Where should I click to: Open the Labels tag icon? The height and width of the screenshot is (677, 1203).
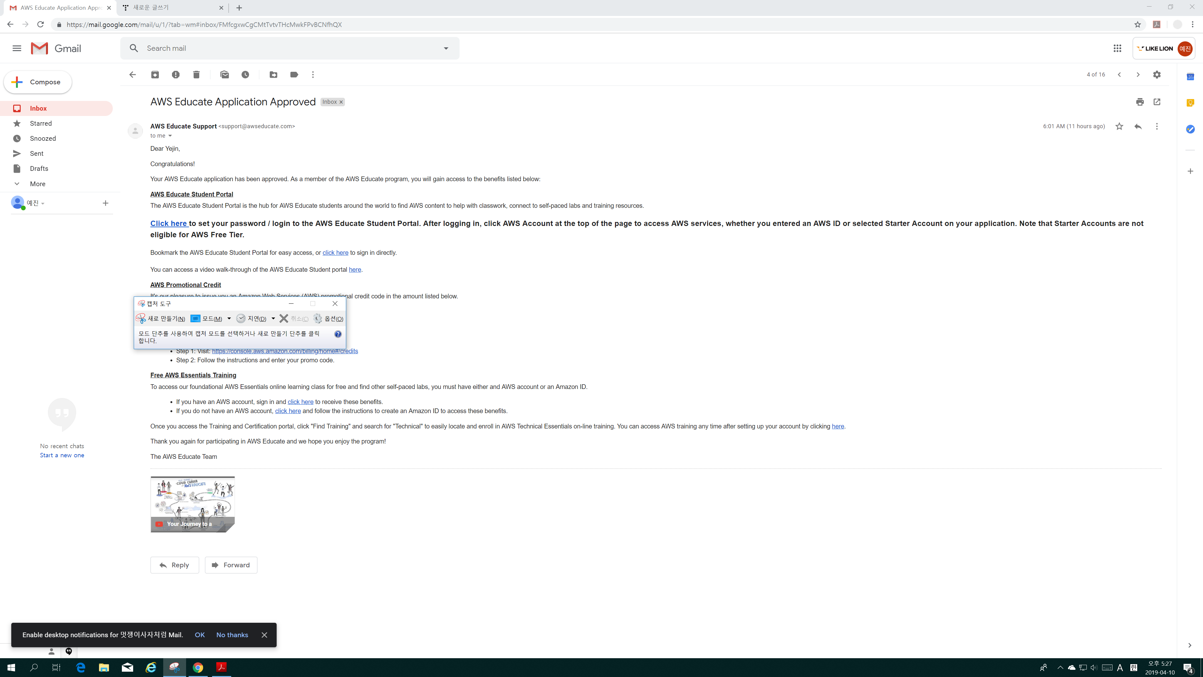tap(294, 75)
